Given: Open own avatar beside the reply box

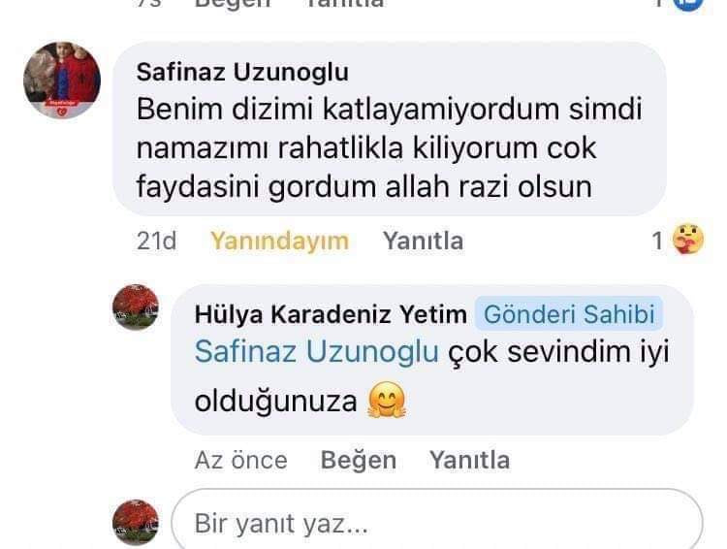Looking at the screenshot, I should (x=136, y=523).
